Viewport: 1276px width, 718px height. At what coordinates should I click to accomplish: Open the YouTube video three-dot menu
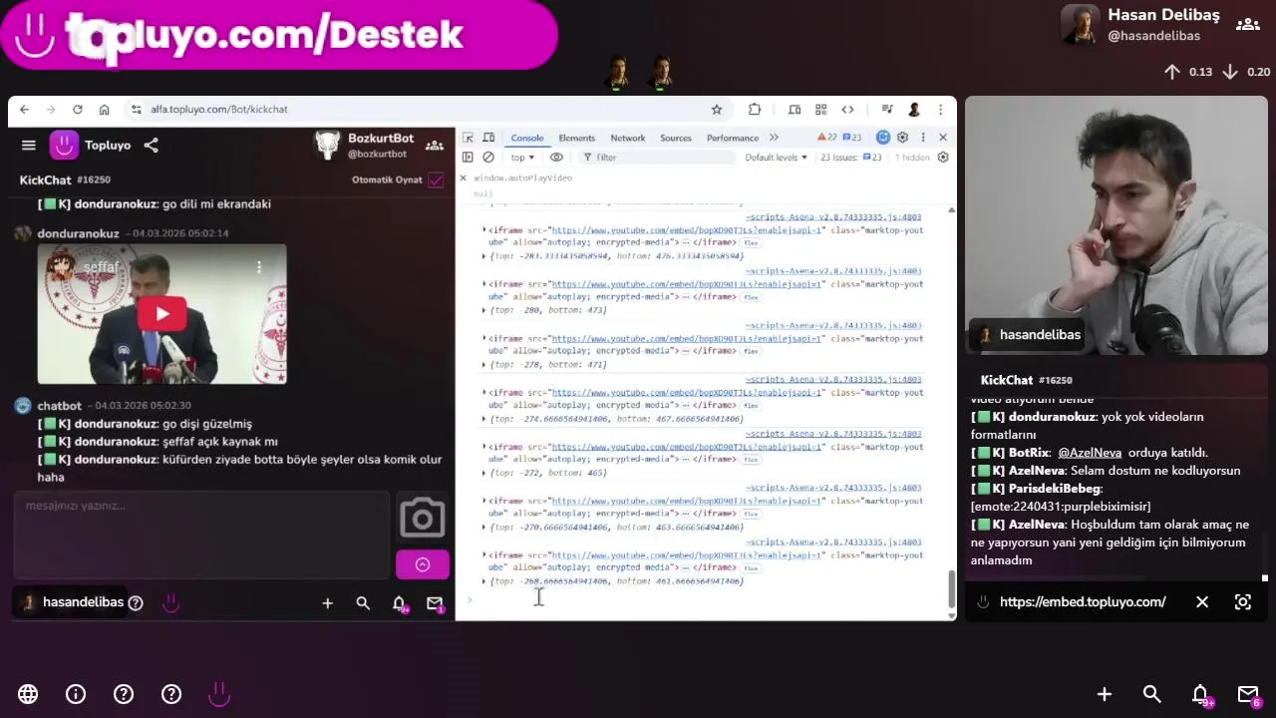pos(259,267)
